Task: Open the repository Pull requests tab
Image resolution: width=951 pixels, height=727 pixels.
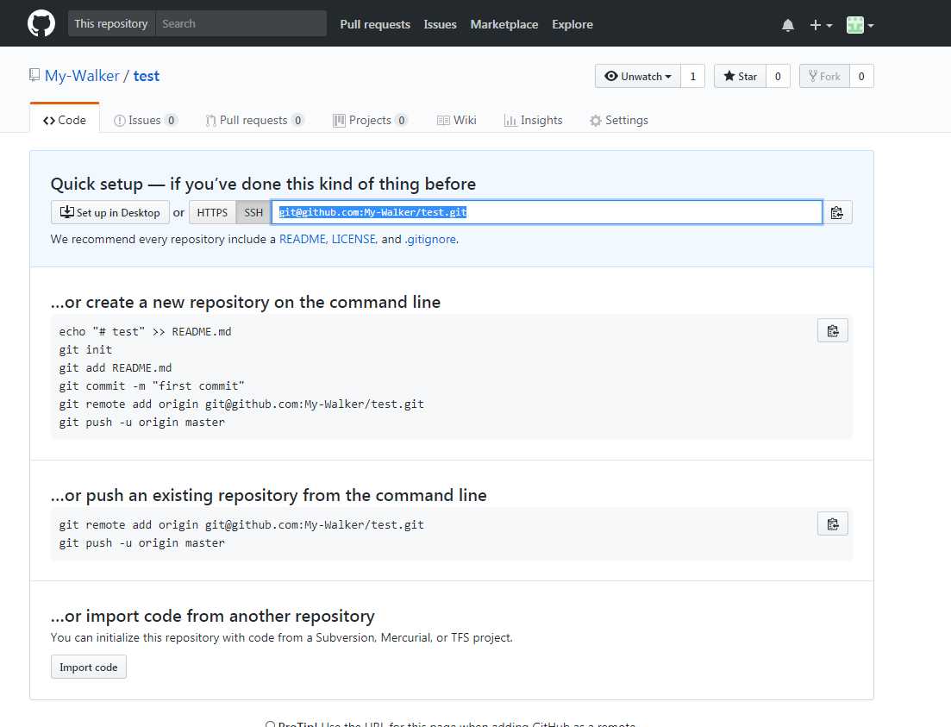Action: coord(254,120)
